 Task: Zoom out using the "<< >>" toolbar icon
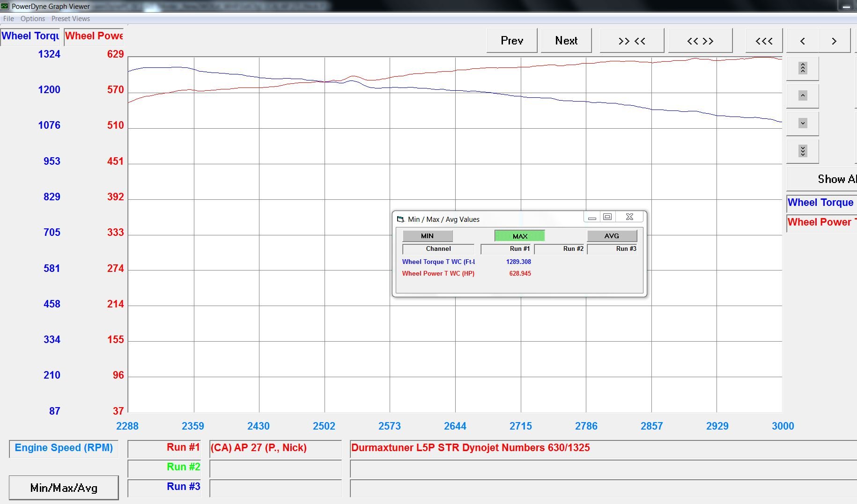tap(700, 41)
